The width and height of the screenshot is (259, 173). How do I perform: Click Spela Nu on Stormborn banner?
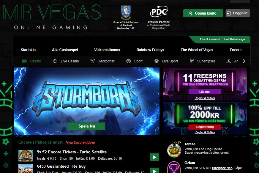pos(87,126)
